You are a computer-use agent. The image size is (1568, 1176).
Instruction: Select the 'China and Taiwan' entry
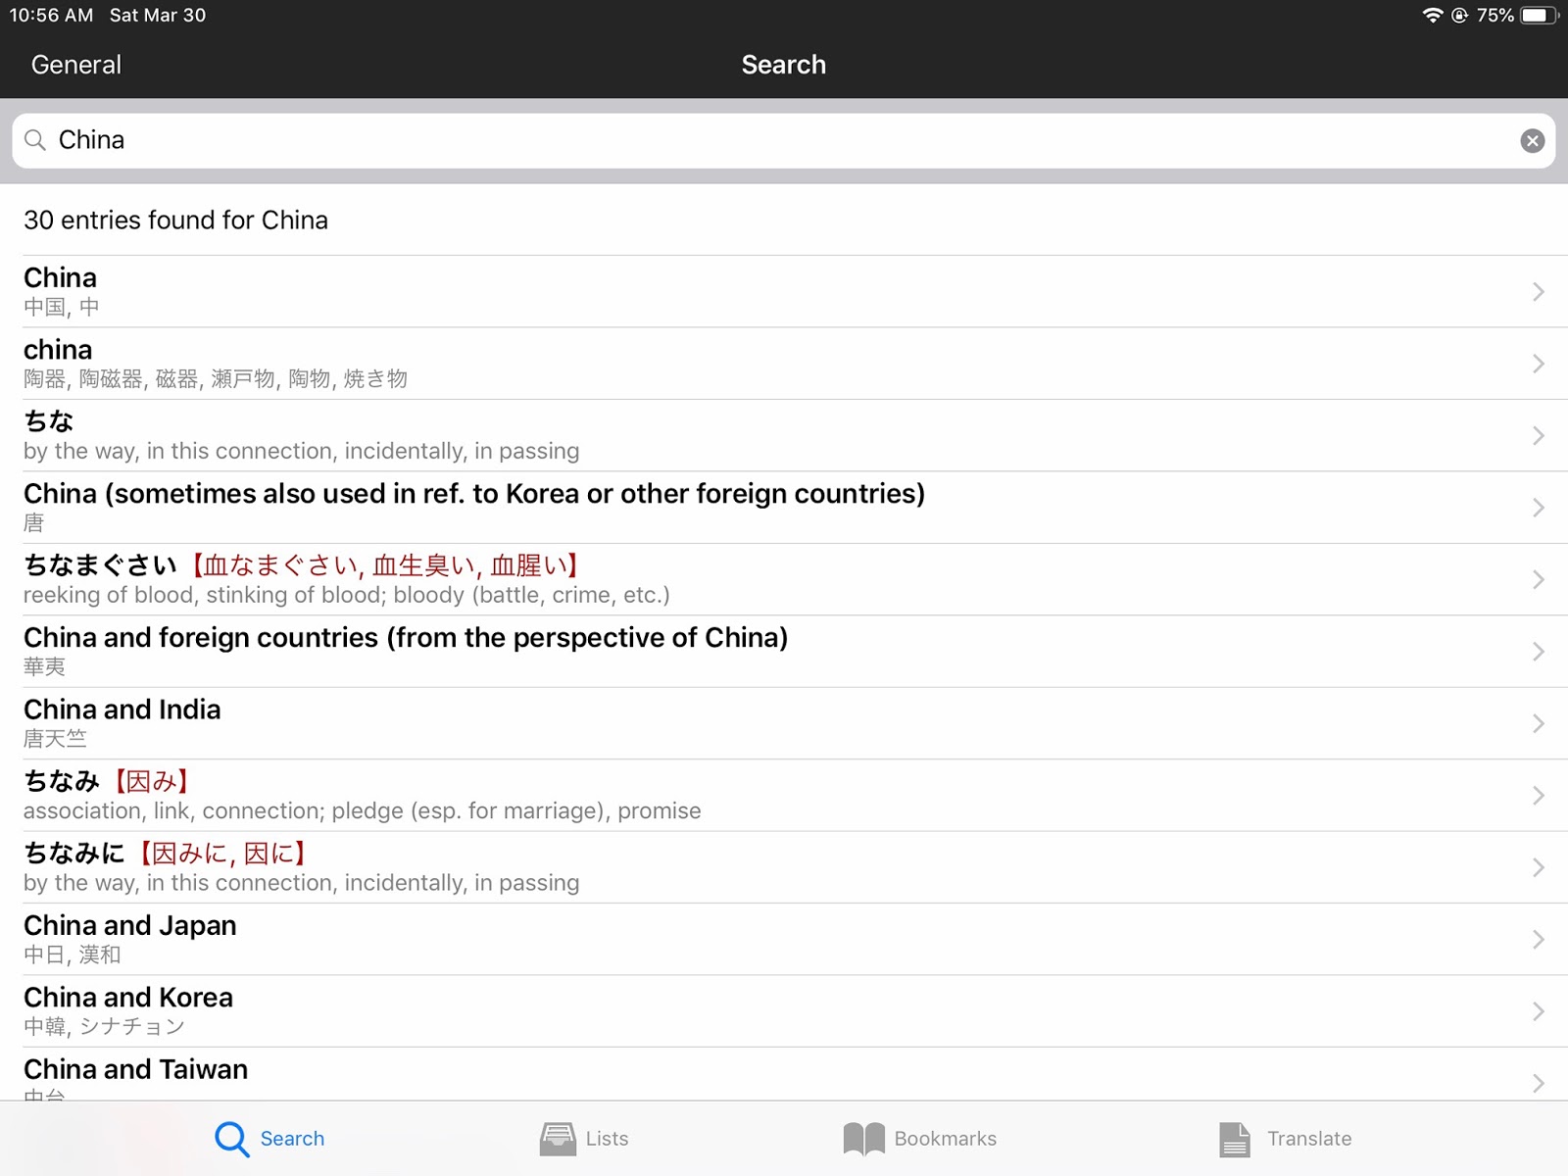(x=784, y=1074)
